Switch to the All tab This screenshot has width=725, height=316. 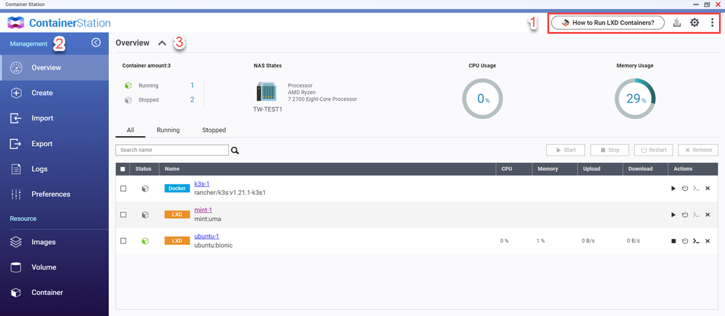pyautogui.click(x=130, y=130)
